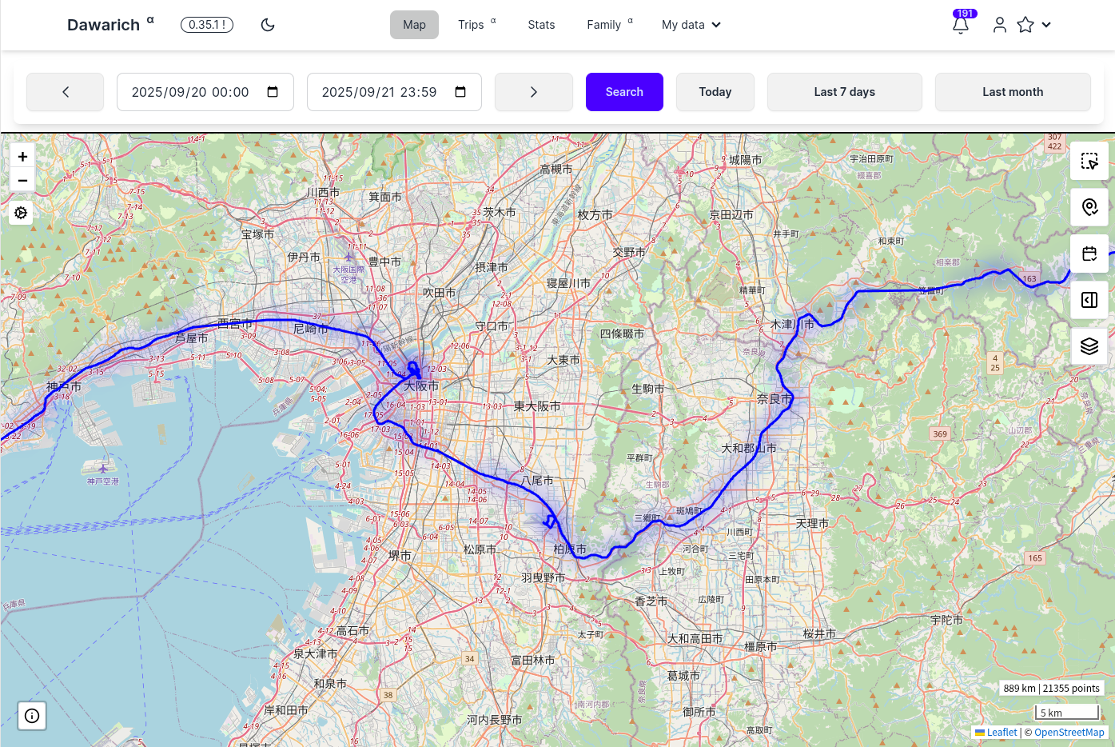Open the Stats page
The width and height of the screenshot is (1115, 747).
pyautogui.click(x=541, y=25)
